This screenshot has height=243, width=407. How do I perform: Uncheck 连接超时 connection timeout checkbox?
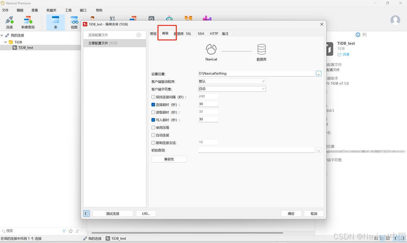click(x=153, y=105)
